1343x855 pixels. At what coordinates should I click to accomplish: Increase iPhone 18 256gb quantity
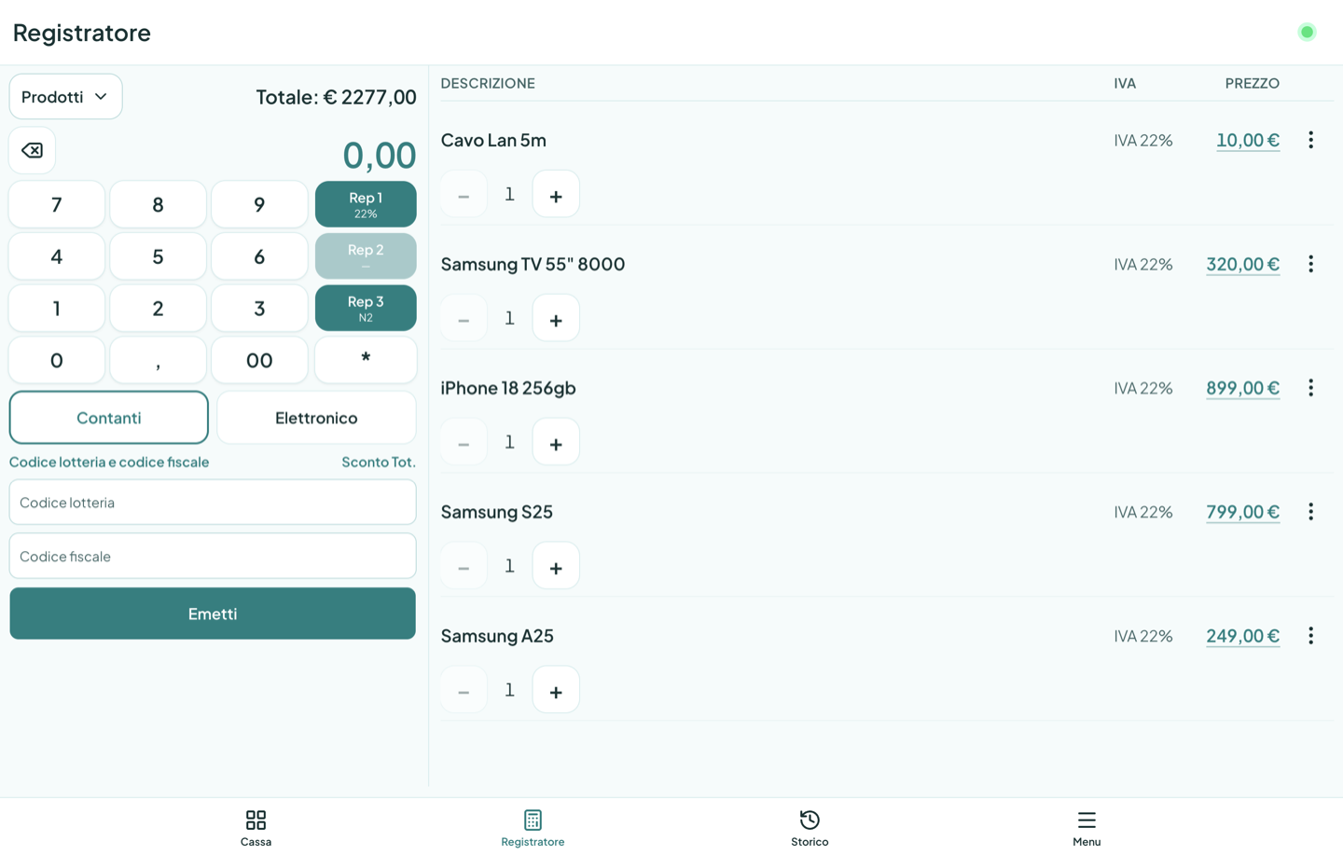click(x=556, y=442)
